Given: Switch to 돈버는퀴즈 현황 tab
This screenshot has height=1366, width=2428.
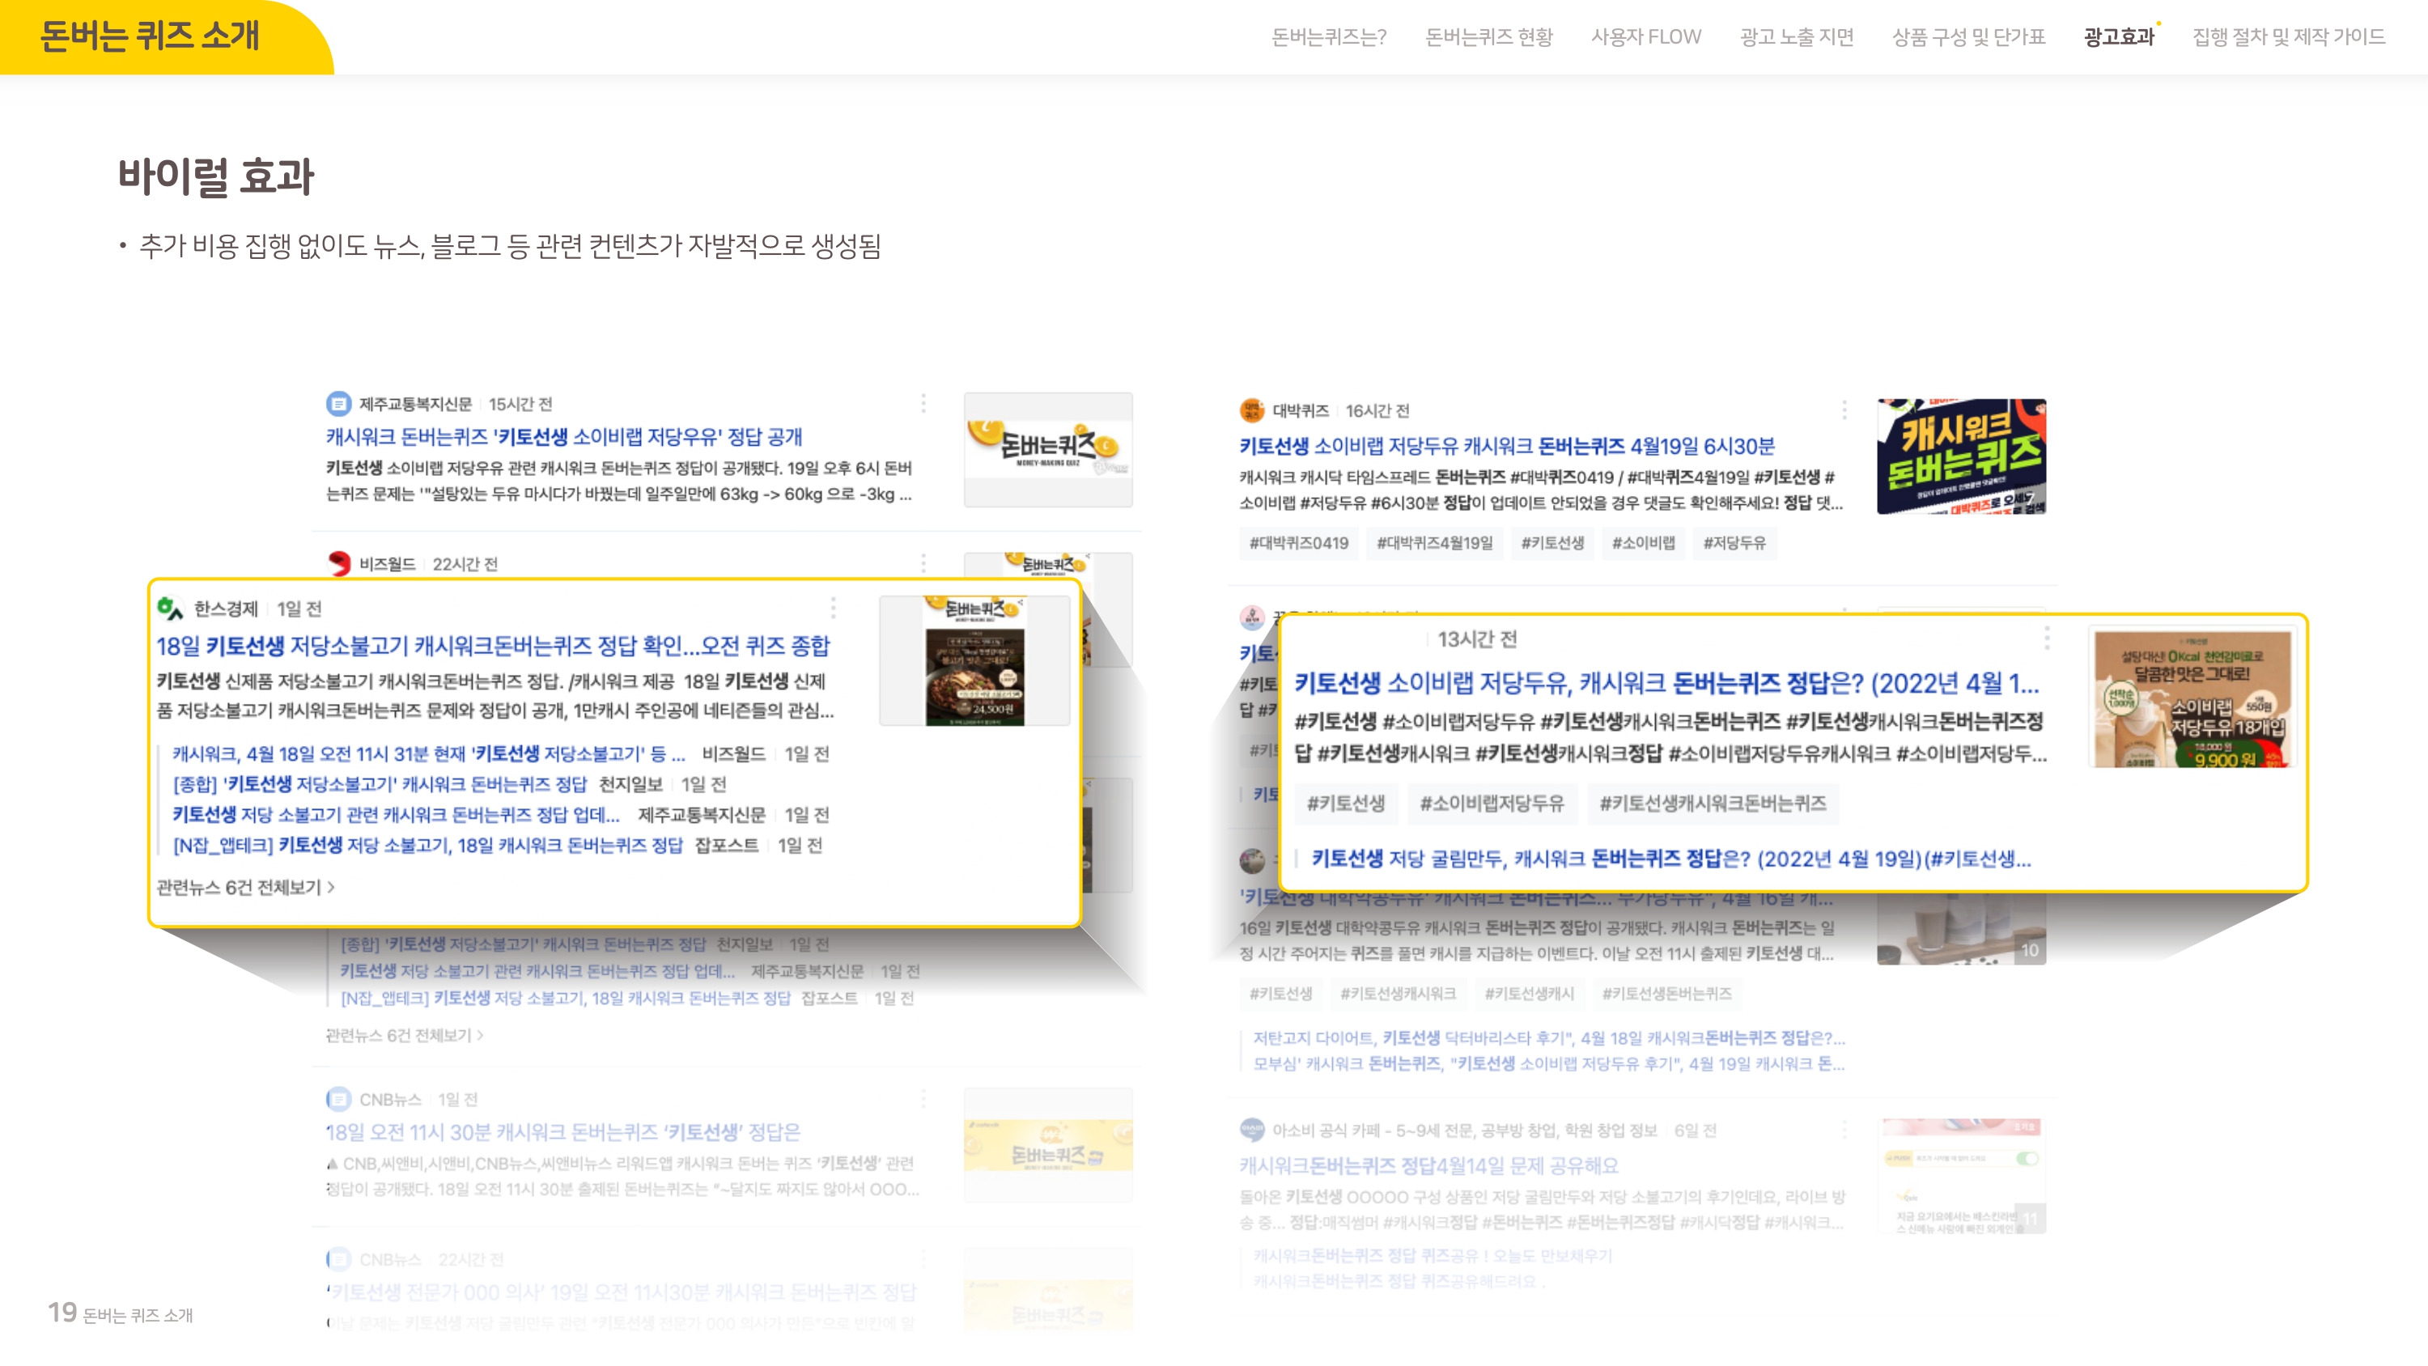Looking at the screenshot, I should click(x=1488, y=36).
